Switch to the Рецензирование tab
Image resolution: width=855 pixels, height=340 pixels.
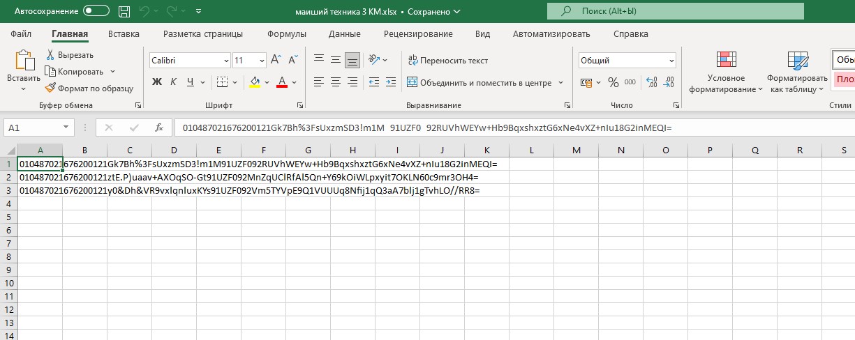(x=418, y=33)
